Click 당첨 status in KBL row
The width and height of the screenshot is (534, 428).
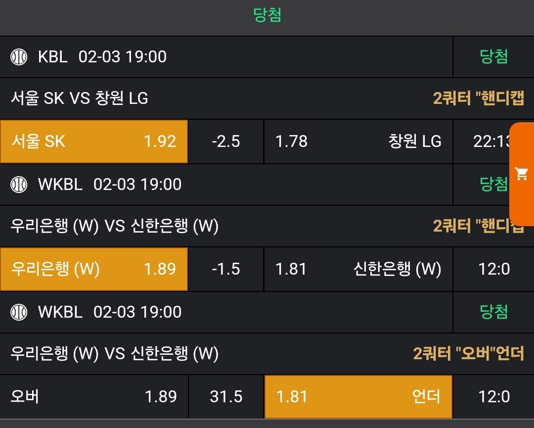[x=493, y=57]
